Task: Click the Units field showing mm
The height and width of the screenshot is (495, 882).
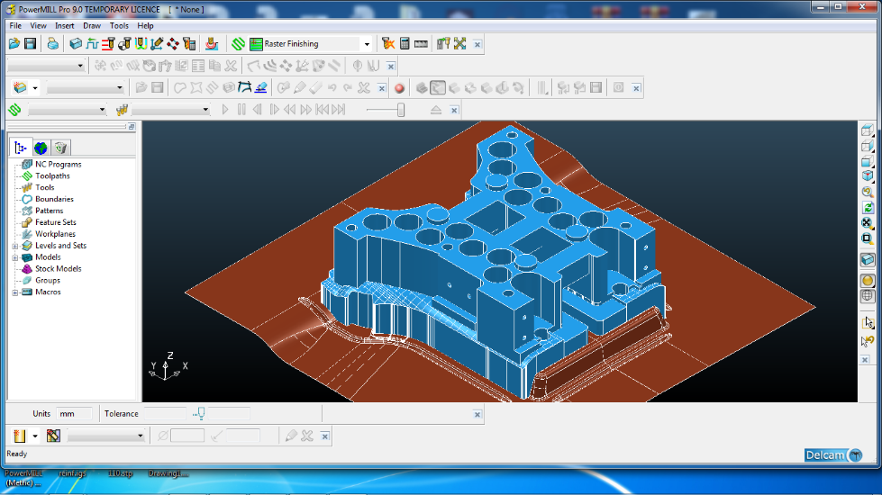Action: pyautogui.click(x=74, y=414)
